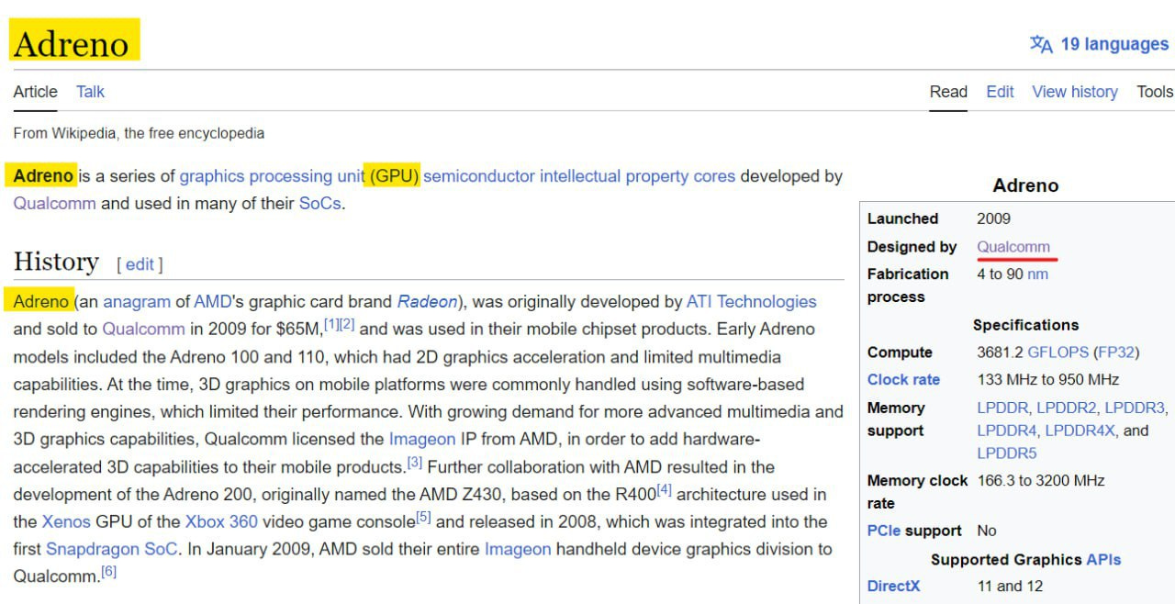Click the infobox 'Launched' label
Screen dimensions: 1175x604
pyautogui.click(x=902, y=218)
